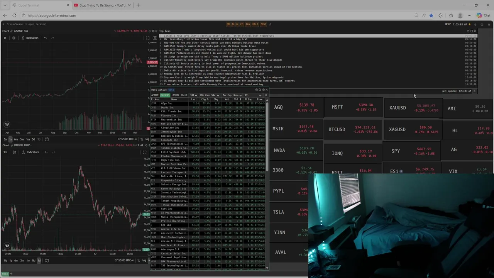Screen dimensions: 494x278
Task: Select 1d range on BTCUSD chart
Action: point(39,261)
